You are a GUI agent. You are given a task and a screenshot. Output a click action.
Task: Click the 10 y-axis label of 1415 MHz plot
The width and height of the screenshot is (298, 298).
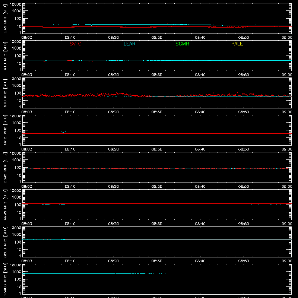[19, 138]
